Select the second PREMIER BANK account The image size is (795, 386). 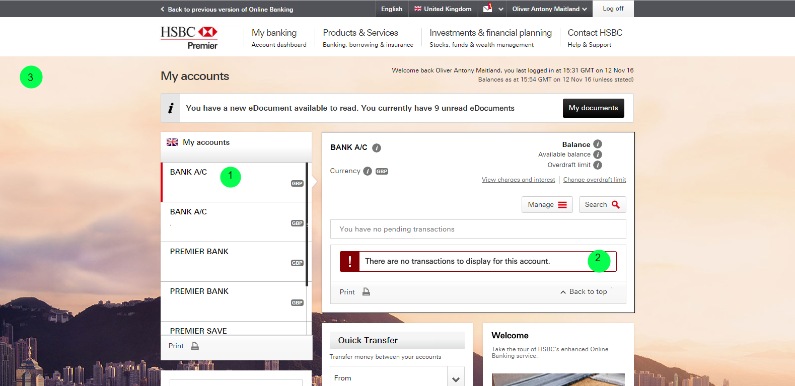pyautogui.click(x=233, y=301)
